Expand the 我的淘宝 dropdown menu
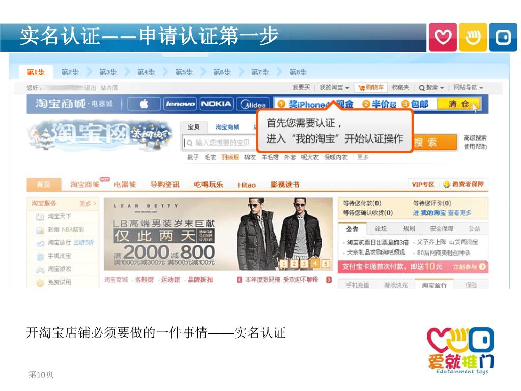This screenshot has height=391, width=521. pyautogui.click(x=334, y=88)
